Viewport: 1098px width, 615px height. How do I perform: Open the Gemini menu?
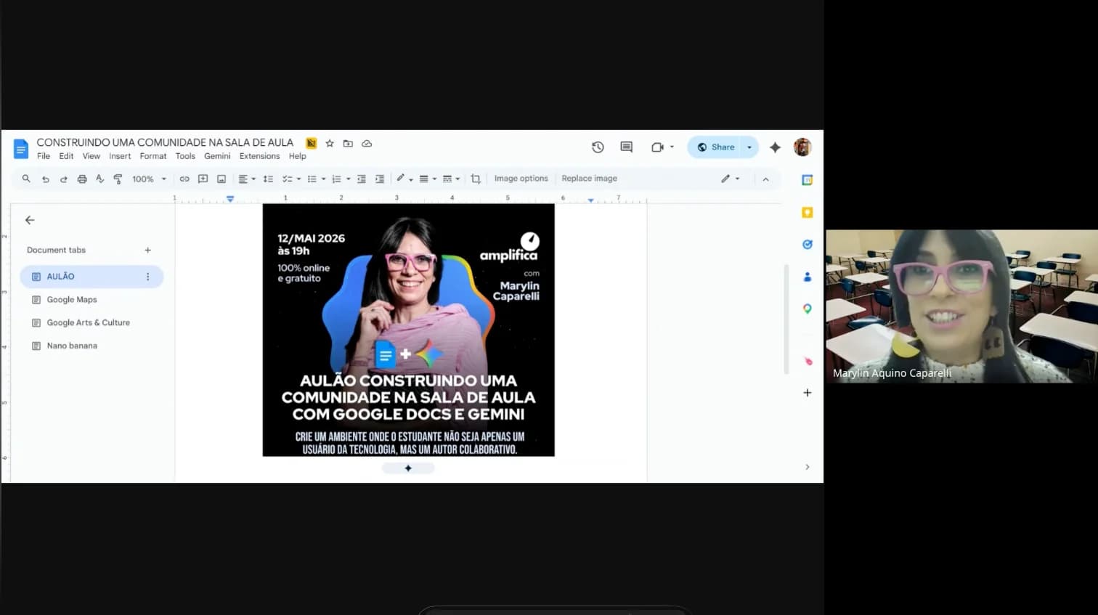coord(217,156)
